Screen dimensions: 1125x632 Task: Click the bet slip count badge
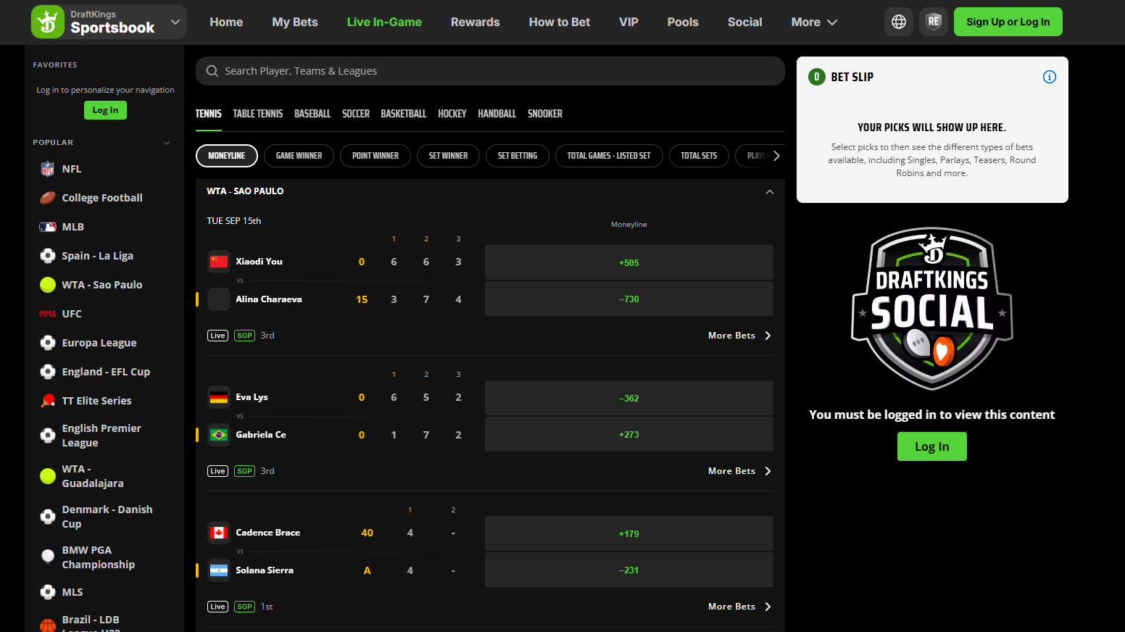[x=817, y=77]
